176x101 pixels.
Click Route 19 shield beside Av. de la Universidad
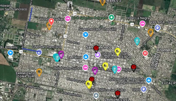click(21, 52)
